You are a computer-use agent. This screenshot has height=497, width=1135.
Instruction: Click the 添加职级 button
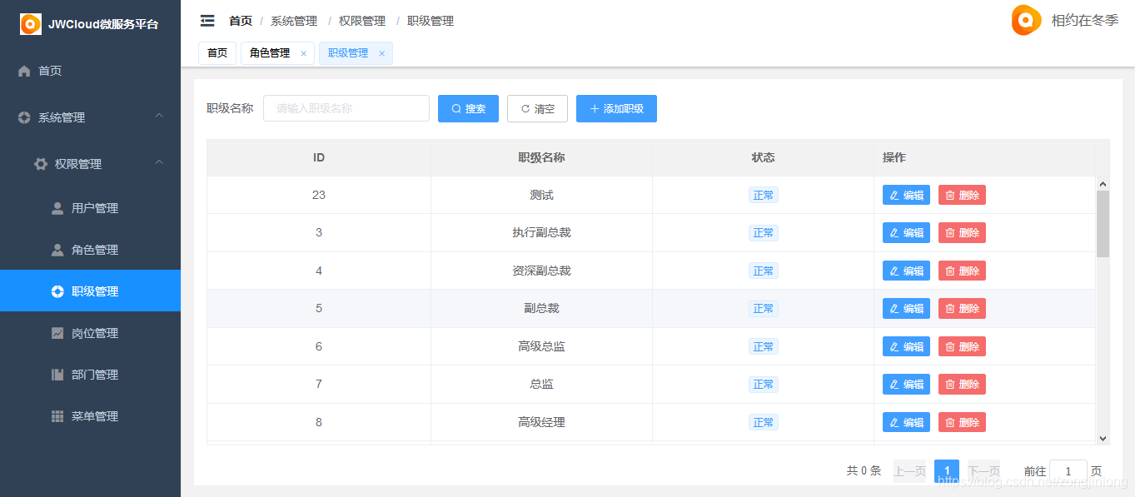click(616, 108)
